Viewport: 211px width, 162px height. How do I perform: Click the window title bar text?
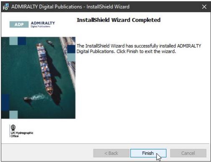click(70, 7)
